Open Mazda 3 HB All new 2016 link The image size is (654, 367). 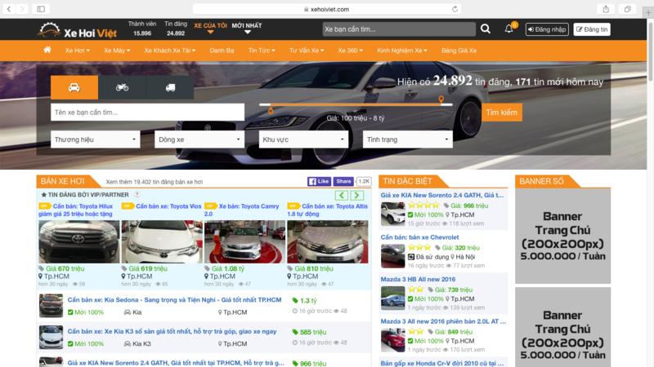tap(418, 279)
